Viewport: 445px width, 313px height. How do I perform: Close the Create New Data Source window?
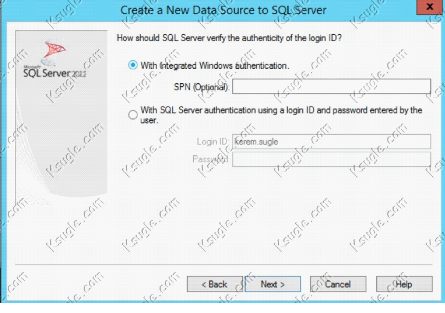point(430,7)
